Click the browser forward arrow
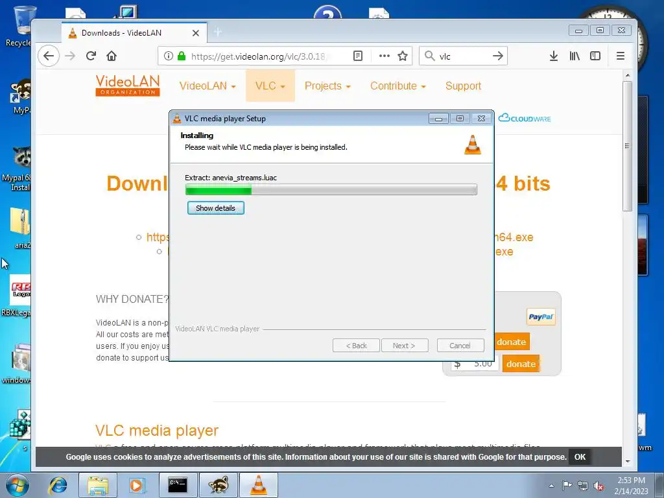Viewport: 664px width, 498px height. tap(70, 56)
